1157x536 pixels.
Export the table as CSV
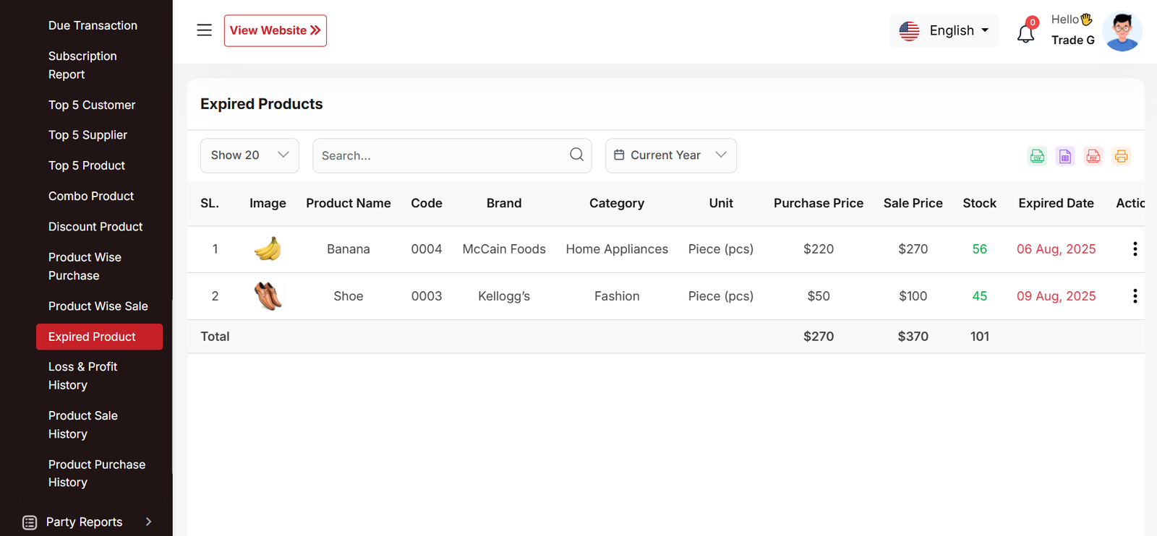point(1037,156)
